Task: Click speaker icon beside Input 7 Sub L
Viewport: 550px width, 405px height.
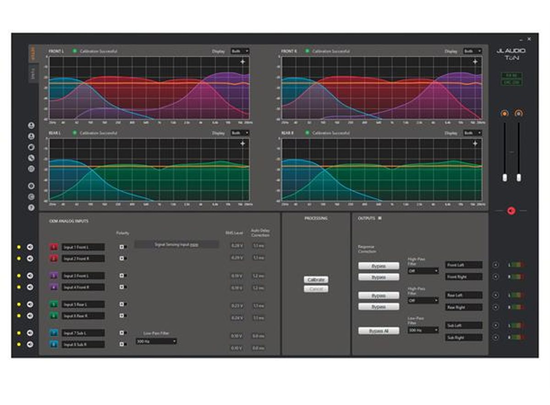Action: tap(30, 333)
